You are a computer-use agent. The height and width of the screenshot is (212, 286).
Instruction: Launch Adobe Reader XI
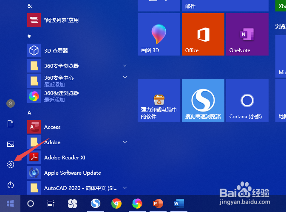[77, 157]
